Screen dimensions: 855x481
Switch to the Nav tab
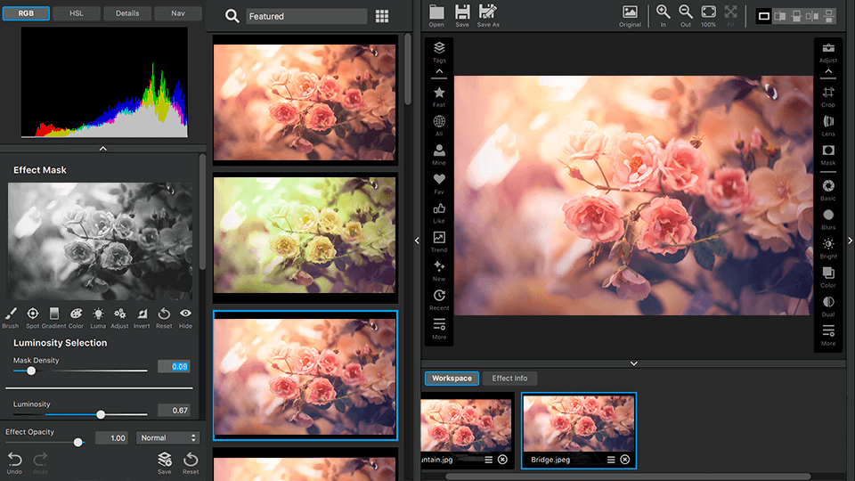coord(178,13)
